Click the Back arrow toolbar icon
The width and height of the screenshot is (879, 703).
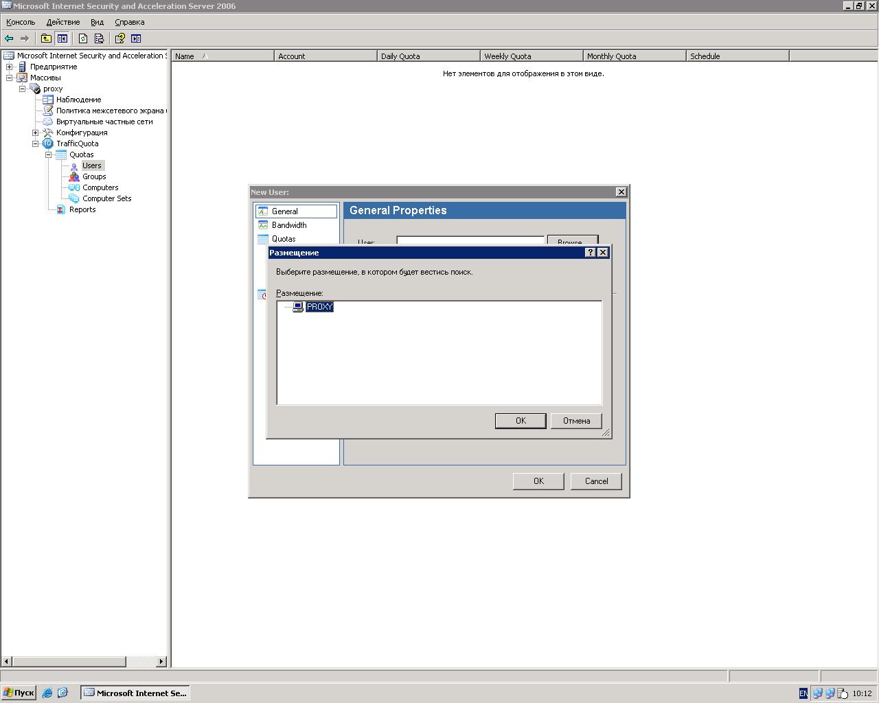[x=9, y=38]
